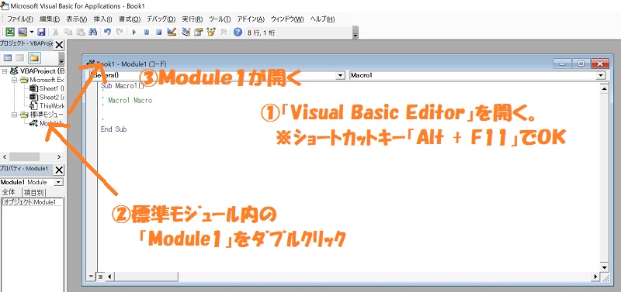Close the プロジェクト explorer panel

click(59, 45)
